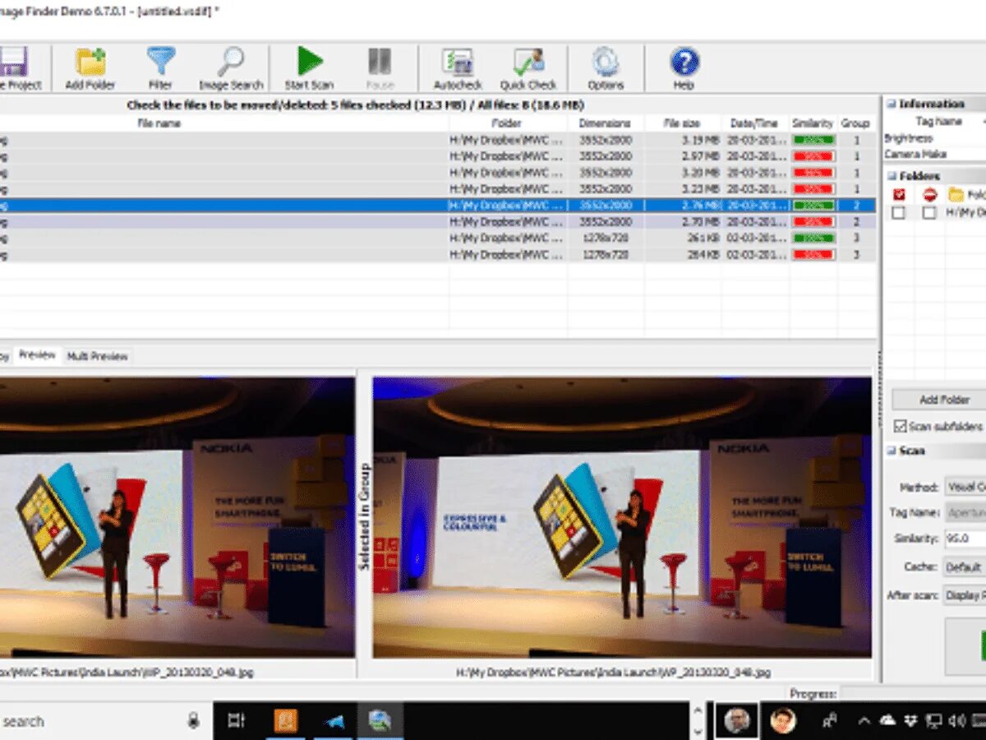Switch to the Multi Preview tab

97,356
